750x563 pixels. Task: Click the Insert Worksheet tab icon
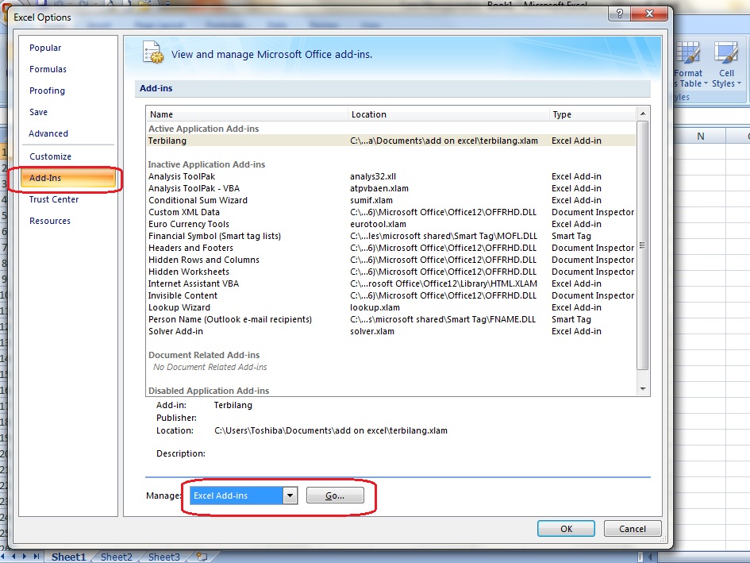202,557
